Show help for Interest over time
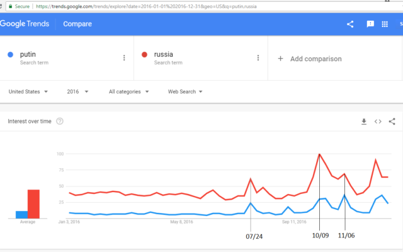 click(x=60, y=121)
